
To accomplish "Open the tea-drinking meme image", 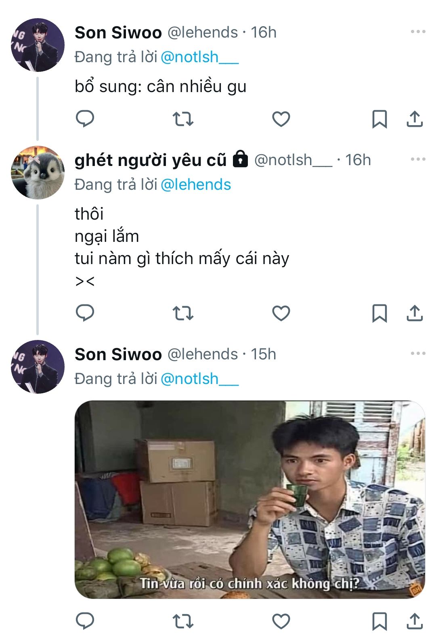I will pos(250,499).
